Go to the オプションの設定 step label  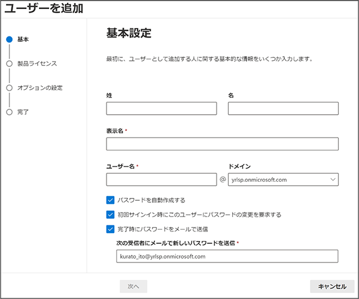click(x=40, y=88)
